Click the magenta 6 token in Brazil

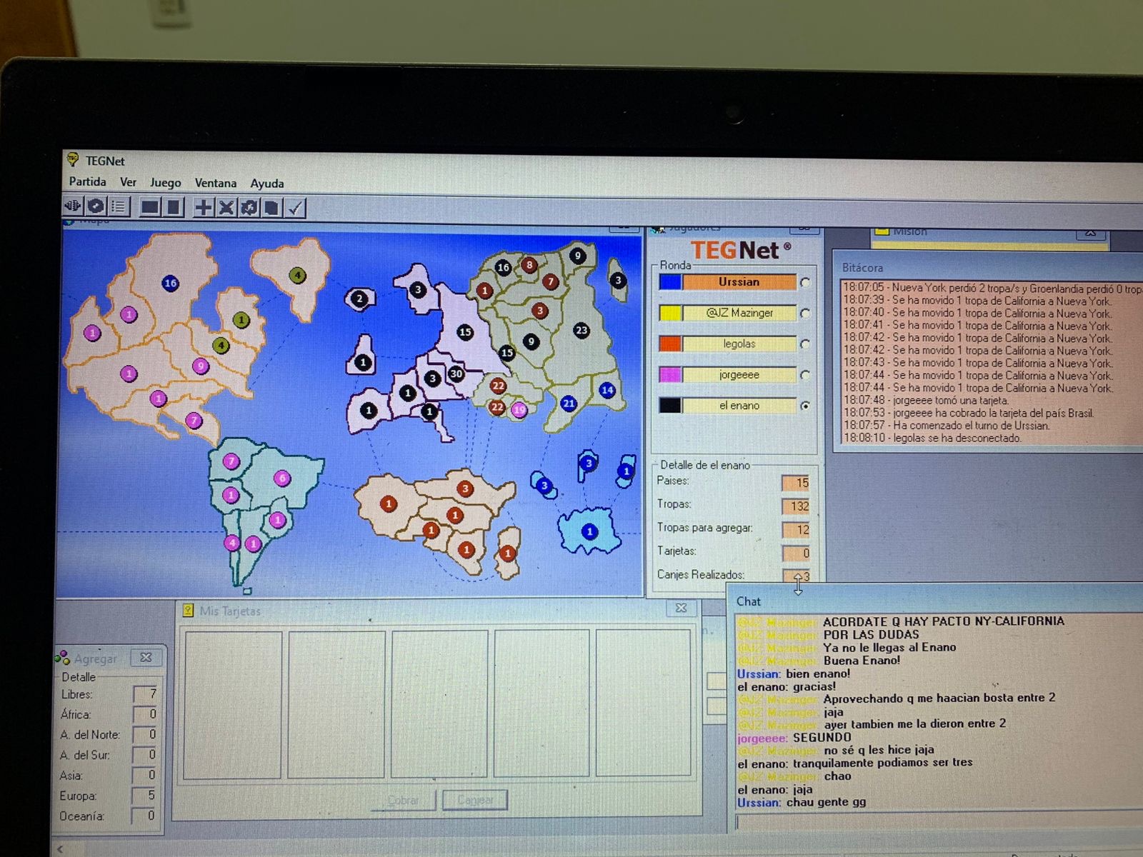click(282, 478)
